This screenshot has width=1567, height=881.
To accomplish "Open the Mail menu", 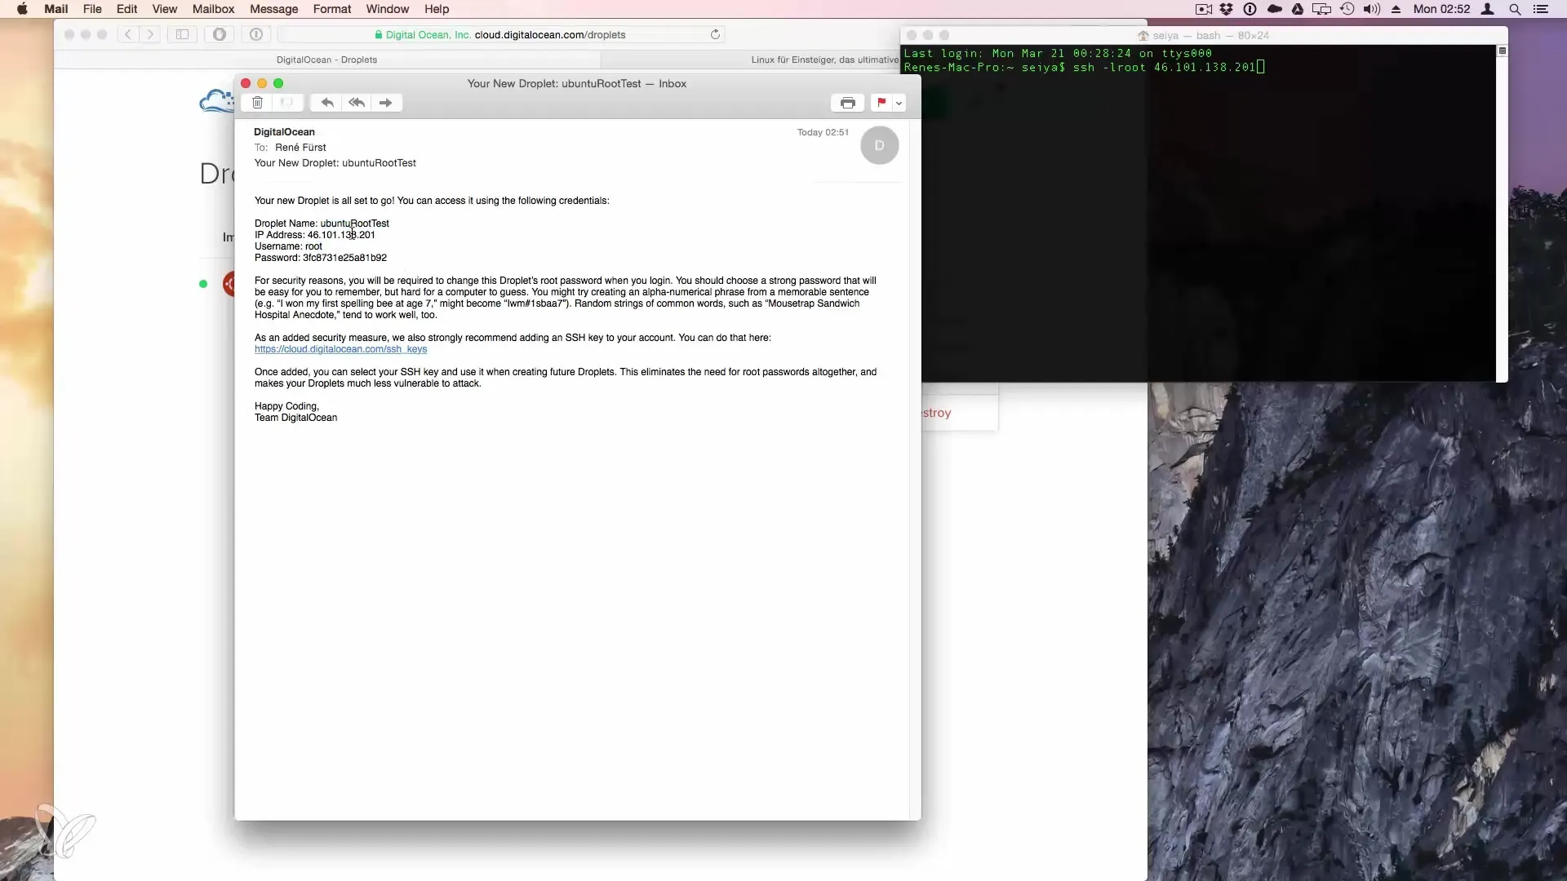I will pyautogui.click(x=55, y=9).
